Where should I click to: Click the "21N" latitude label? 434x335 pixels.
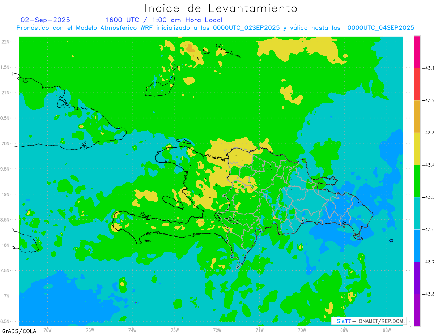6,93
